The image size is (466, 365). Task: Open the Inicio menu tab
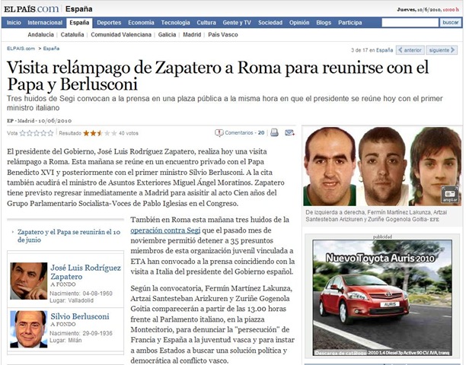[14, 23]
